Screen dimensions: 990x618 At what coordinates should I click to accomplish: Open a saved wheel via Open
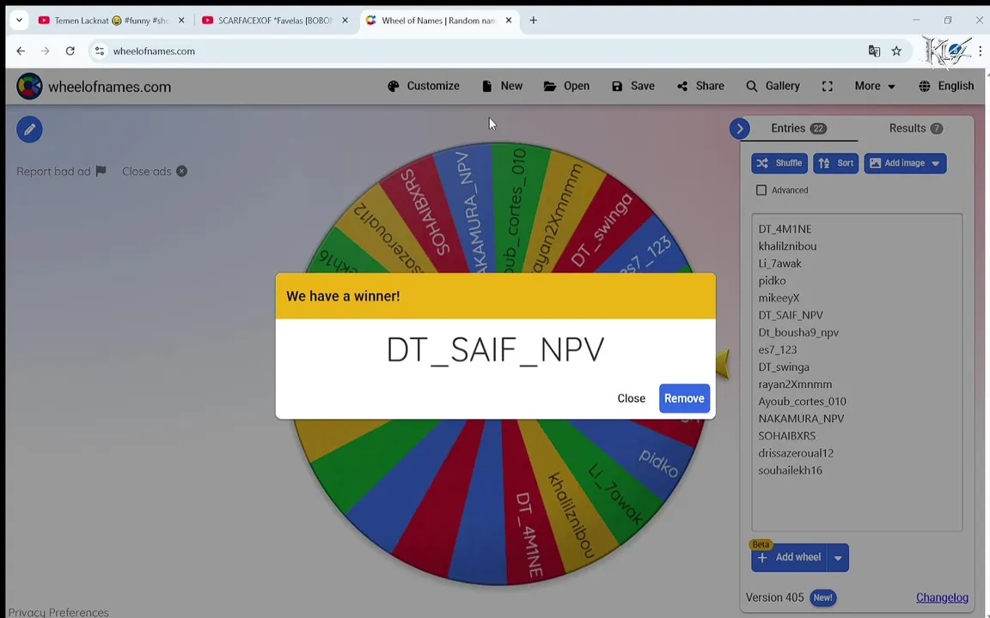tap(566, 86)
